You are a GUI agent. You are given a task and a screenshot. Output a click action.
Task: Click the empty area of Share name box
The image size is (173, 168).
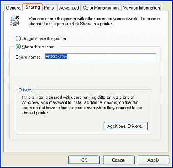[111, 57]
